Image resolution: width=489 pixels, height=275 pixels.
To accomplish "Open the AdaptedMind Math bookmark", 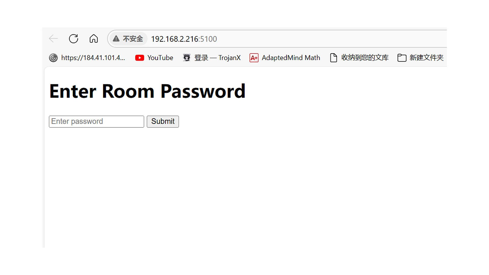I will tap(291, 58).
